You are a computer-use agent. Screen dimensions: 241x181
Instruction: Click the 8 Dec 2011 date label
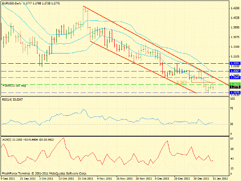pos(162,179)
